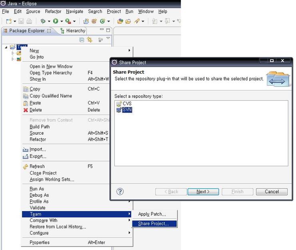The width and height of the screenshot is (296, 250).
Task: Select Export... in the context menu
Action: (x=66, y=156)
